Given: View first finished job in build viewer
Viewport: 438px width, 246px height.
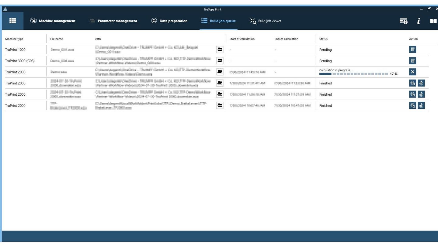Looking at the screenshot, I should click(x=412, y=83).
